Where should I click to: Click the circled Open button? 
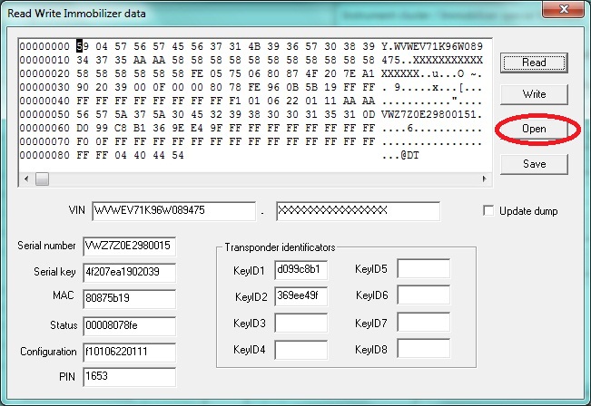pyautogui.click(x=534, y=130)
